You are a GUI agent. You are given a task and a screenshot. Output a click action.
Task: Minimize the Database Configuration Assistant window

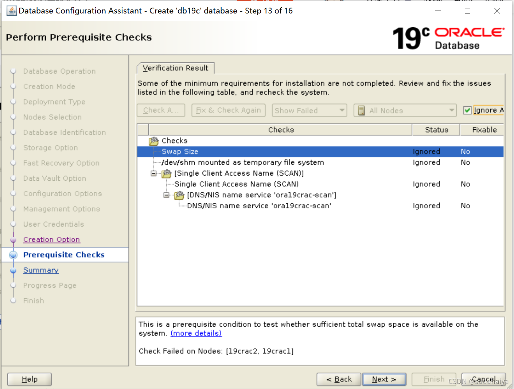pos(438,11)
